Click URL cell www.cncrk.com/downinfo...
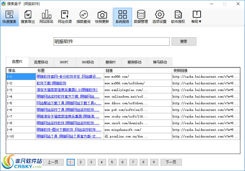 pos(138,123)
